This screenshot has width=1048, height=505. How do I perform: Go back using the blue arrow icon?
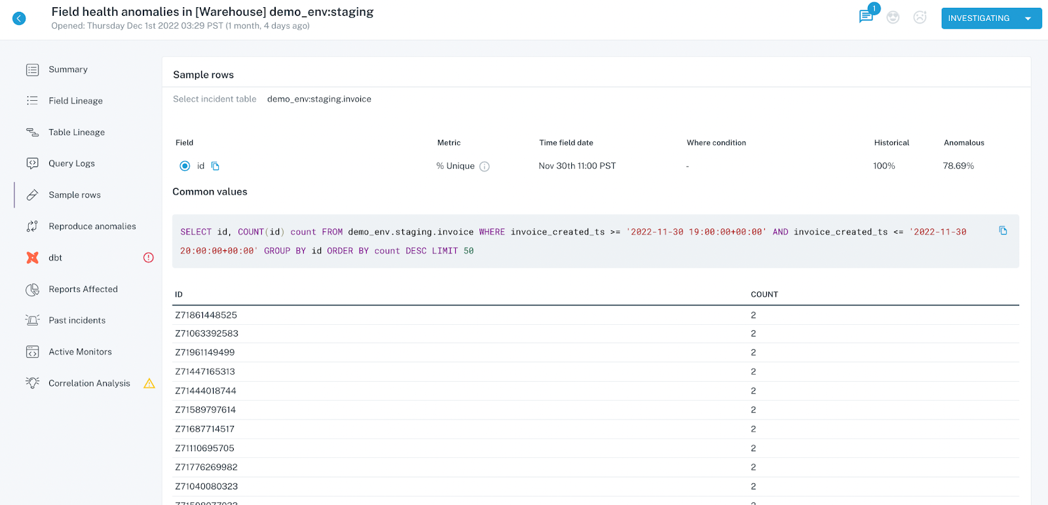19,18
